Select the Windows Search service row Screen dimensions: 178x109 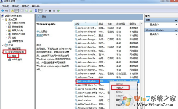pyautogui.click(x=107, y=74)
